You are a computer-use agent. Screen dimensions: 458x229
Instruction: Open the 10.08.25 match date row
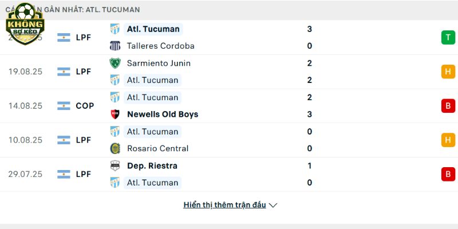229,140
